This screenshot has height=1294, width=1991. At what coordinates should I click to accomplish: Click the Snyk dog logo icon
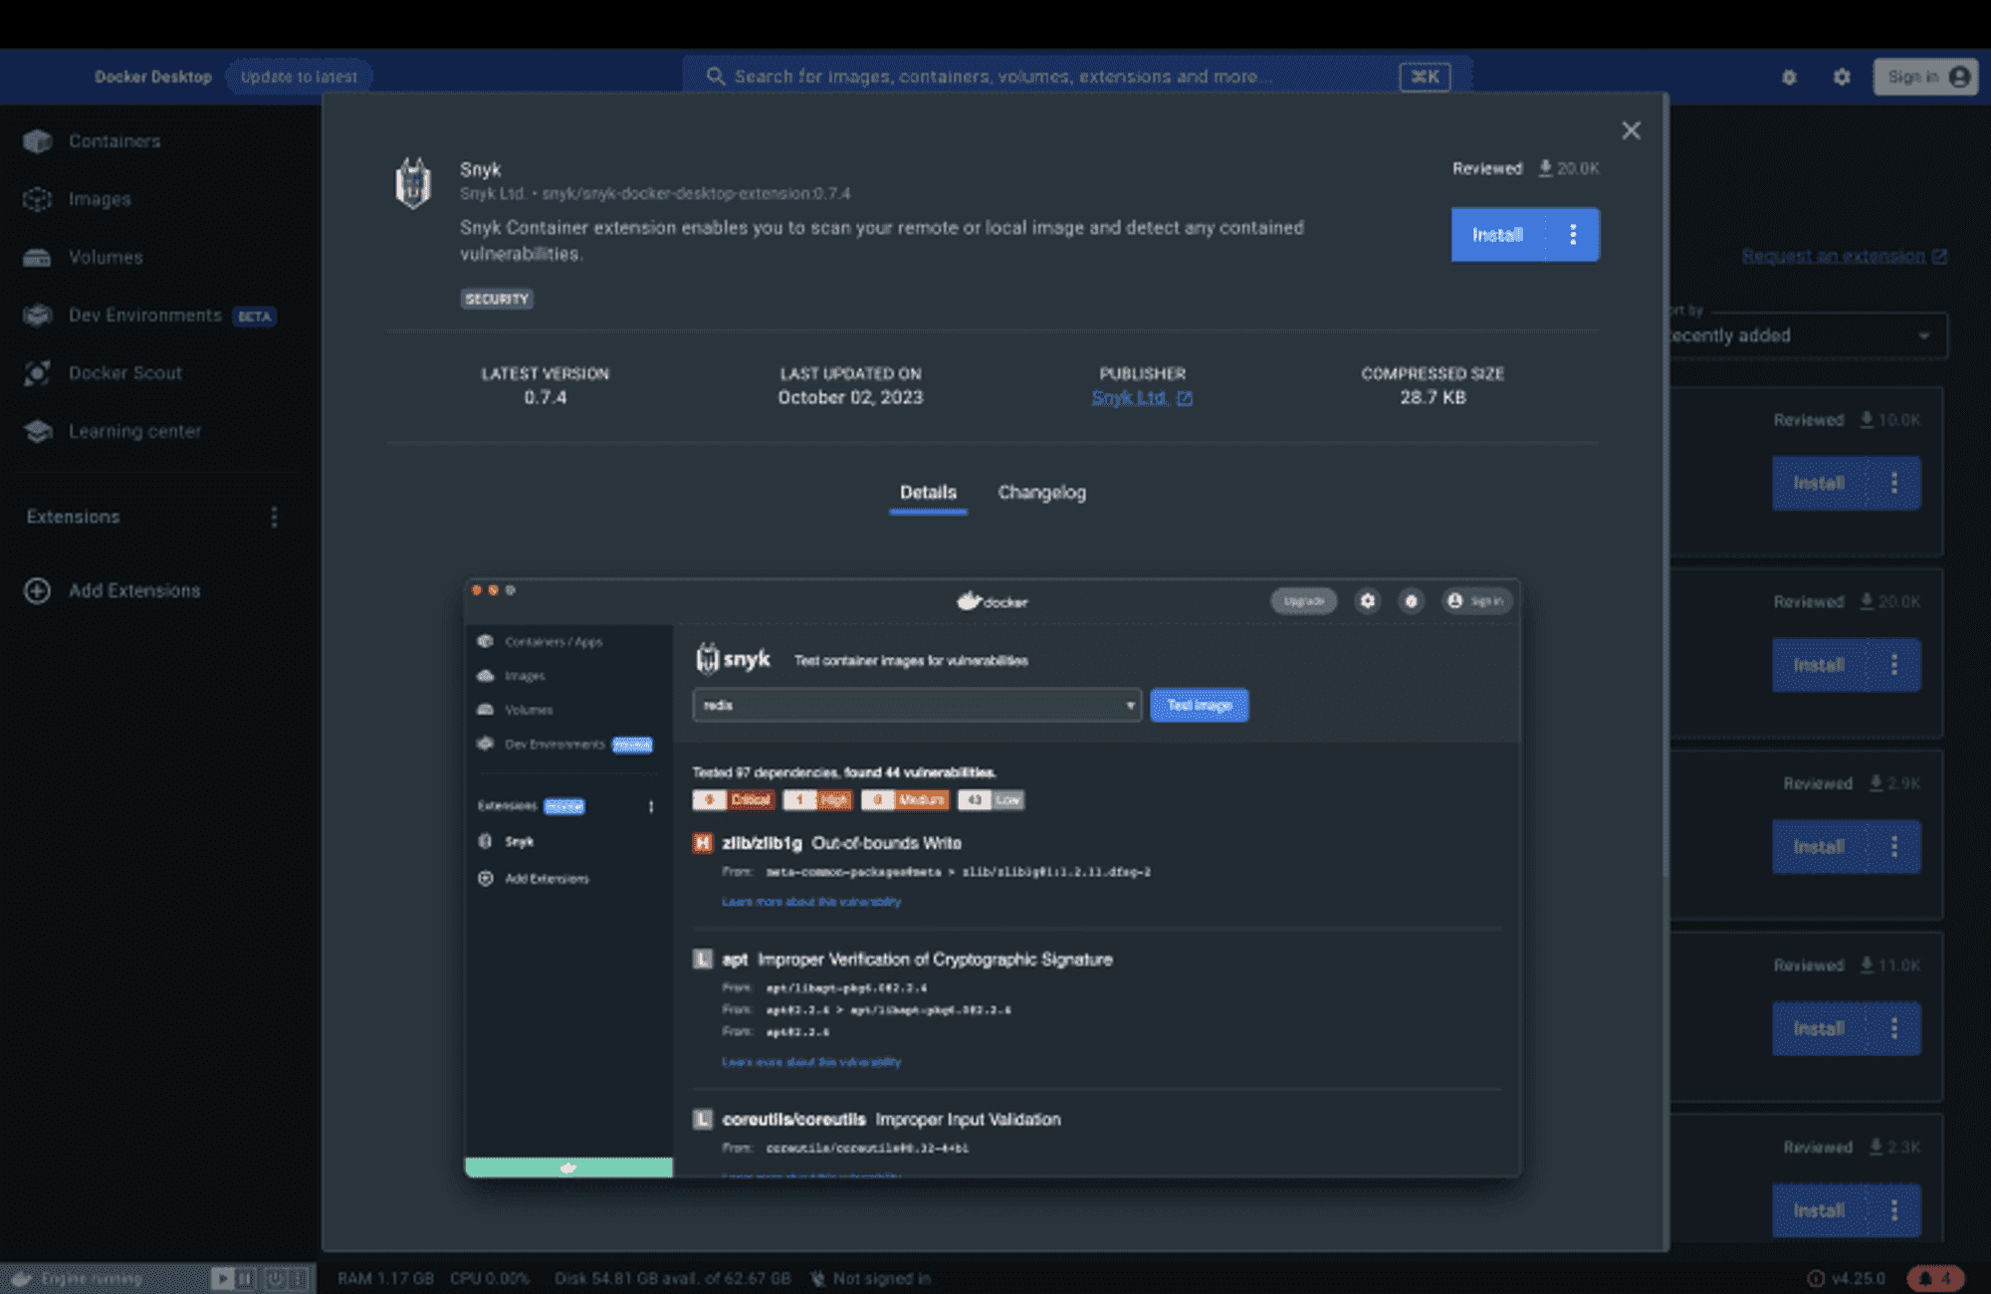[x=413, y=183]
